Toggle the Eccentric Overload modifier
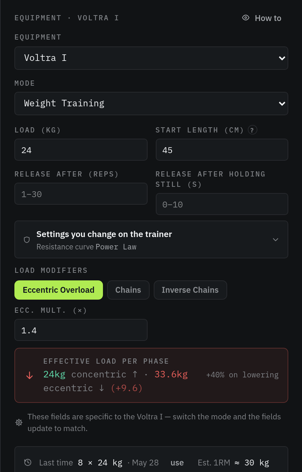302x472 pixels. point(59,290)
